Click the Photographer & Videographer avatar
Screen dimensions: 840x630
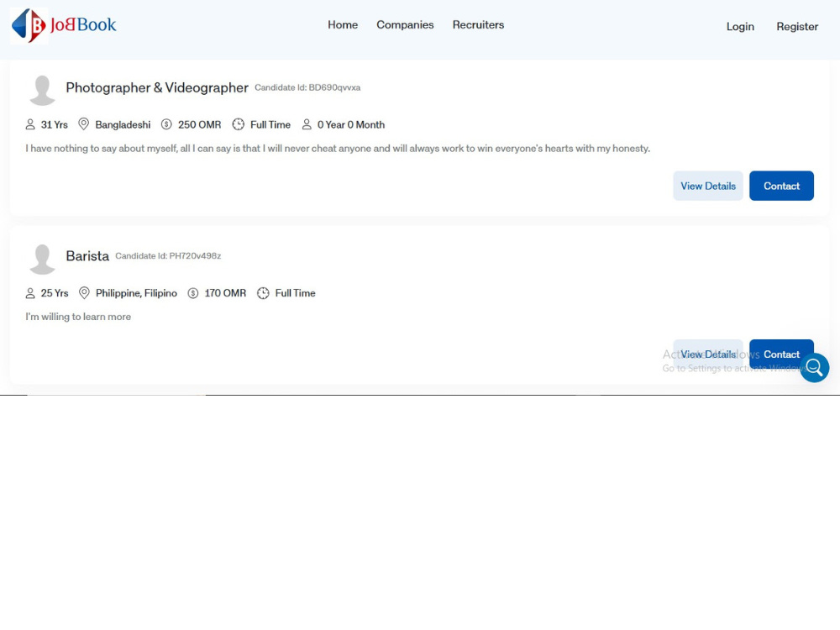(42, 90)
